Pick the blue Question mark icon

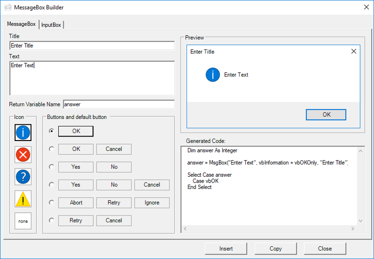(x=23, y=177)
